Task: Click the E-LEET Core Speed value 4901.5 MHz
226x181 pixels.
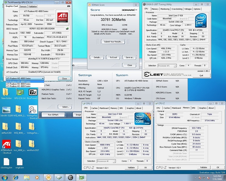Action: (x=166, y=49)
